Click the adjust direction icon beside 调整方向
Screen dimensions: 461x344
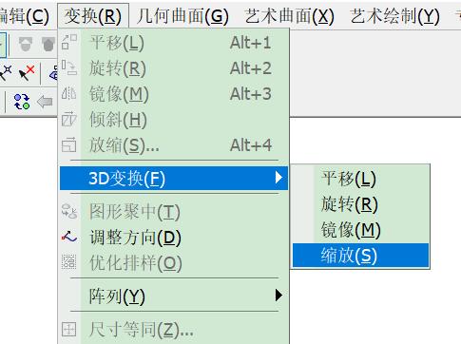(69, 237)
